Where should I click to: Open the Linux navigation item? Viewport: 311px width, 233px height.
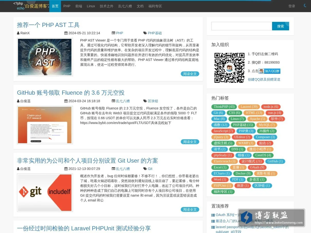click(x=91, y=6)
